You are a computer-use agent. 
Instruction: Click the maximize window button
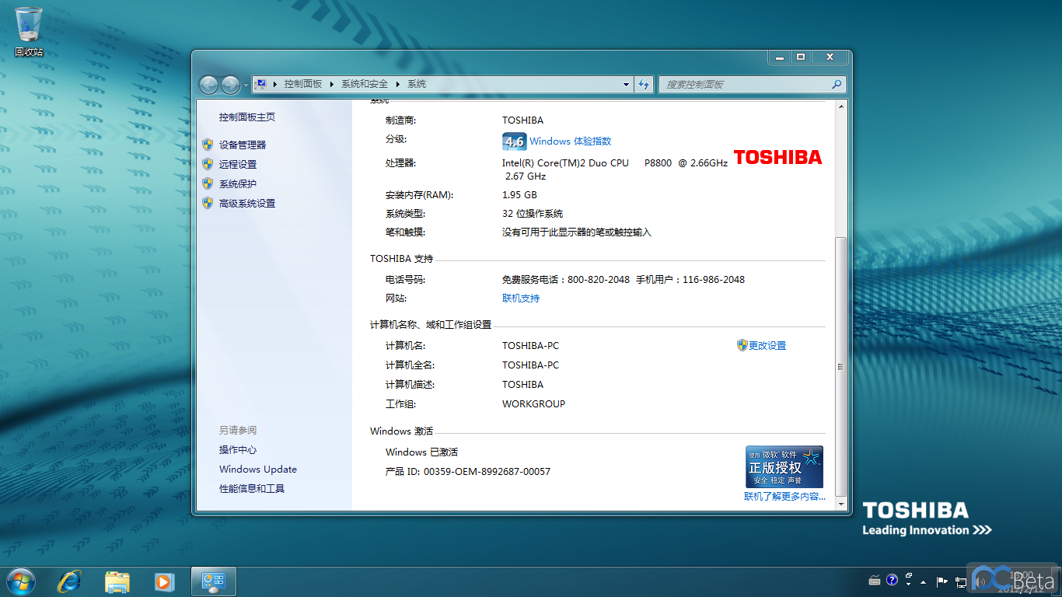tap(800, 57)
